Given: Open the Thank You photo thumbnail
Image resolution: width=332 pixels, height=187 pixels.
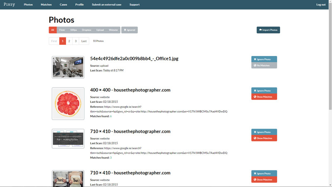Looking at the screenshot, I should click(x=68, y=179).
